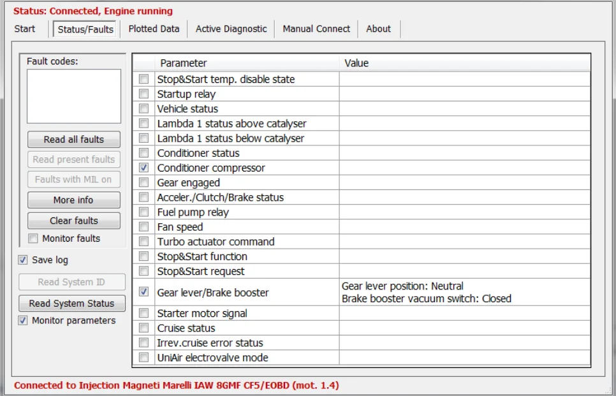Screen dimensions: 616x396
Task: Uncheck the Conditioner compressor parameter
Action: point(143,168)
